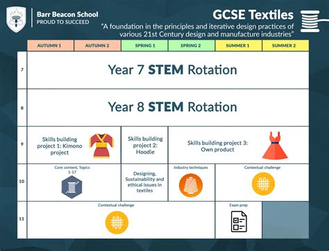This screenshot has height=251, width=329.
Task: Click the Year 10 'Contextual challenge' label
Action: (x=262, y=168)
